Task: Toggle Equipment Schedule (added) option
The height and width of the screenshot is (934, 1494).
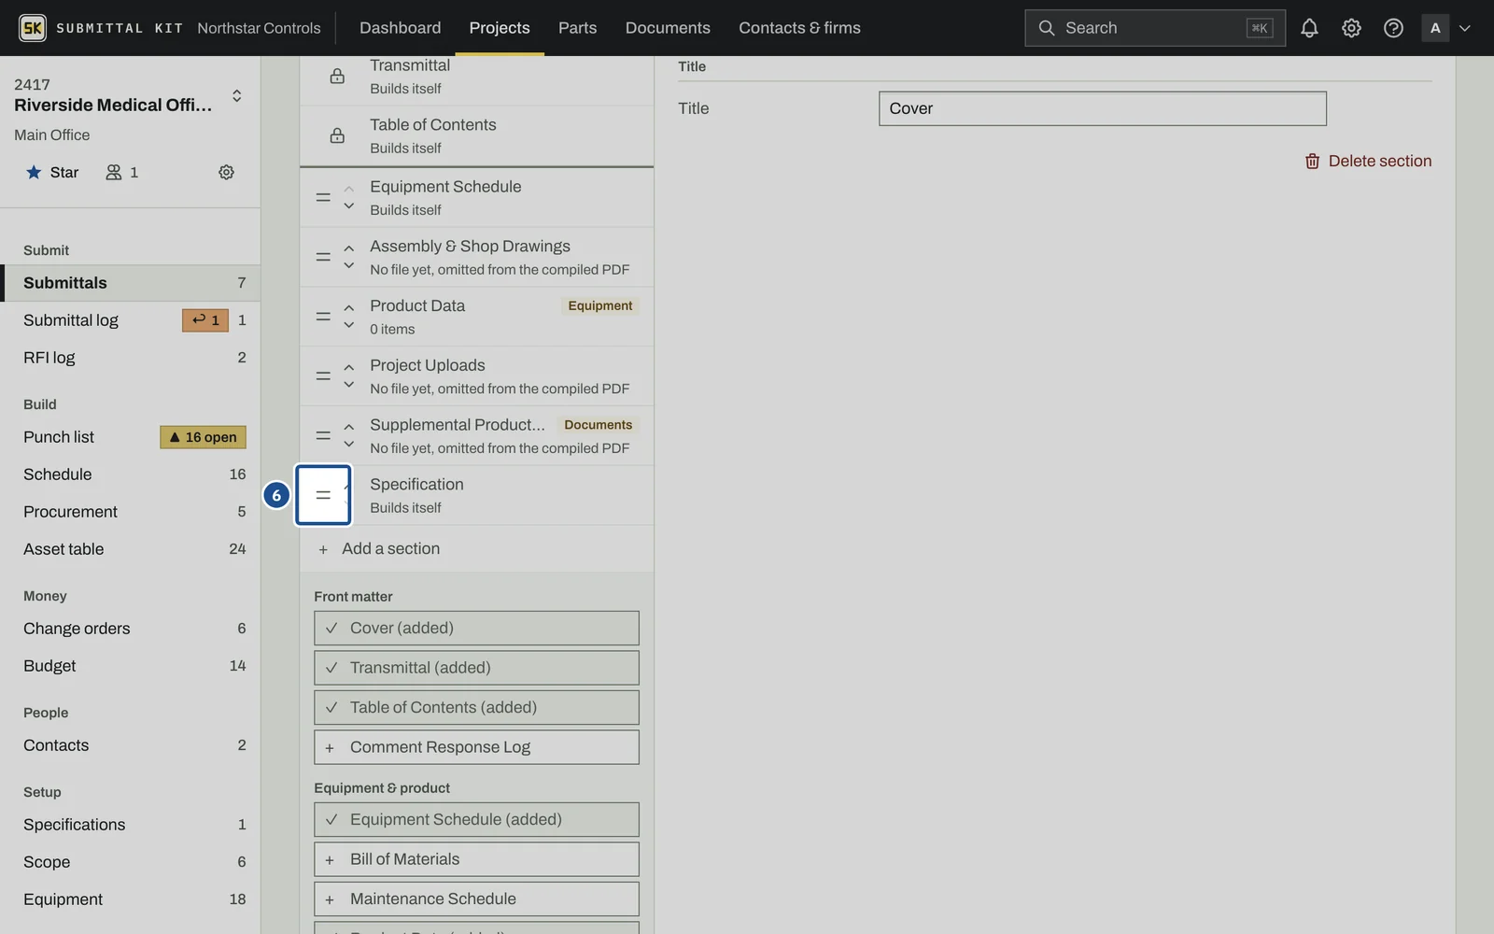Action: [x=476, y=820]
